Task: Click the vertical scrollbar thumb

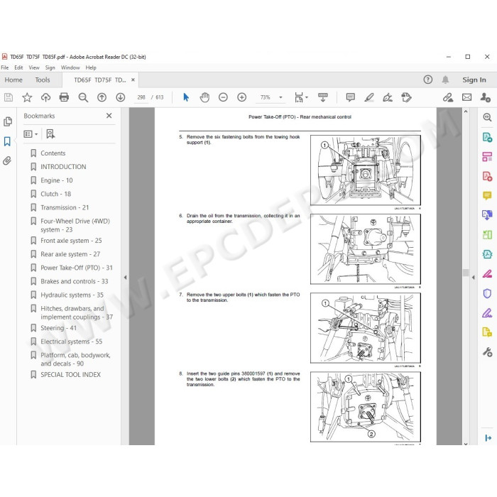Action: pyautogui.click(x=466, y=273)
